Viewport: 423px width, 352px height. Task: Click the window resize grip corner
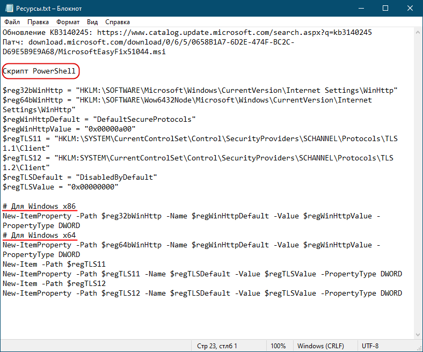click(x=419, y=348)
